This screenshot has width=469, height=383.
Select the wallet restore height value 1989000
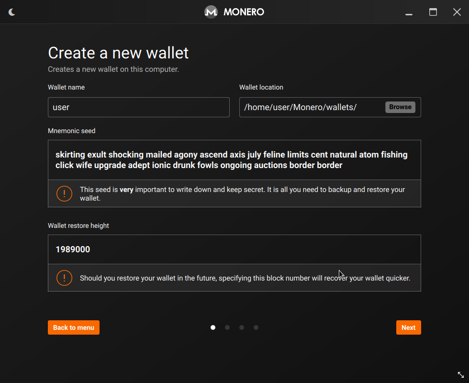pos(73,249)
